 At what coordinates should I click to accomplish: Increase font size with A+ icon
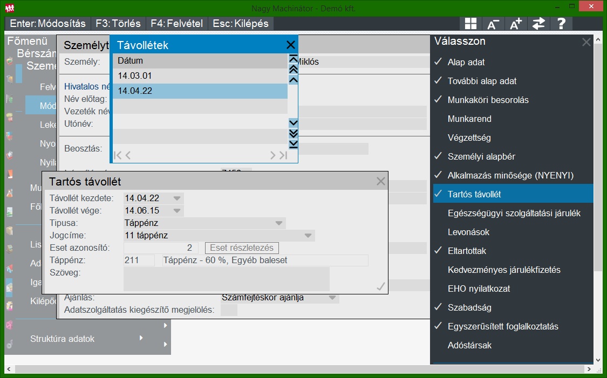coord(516,24)
